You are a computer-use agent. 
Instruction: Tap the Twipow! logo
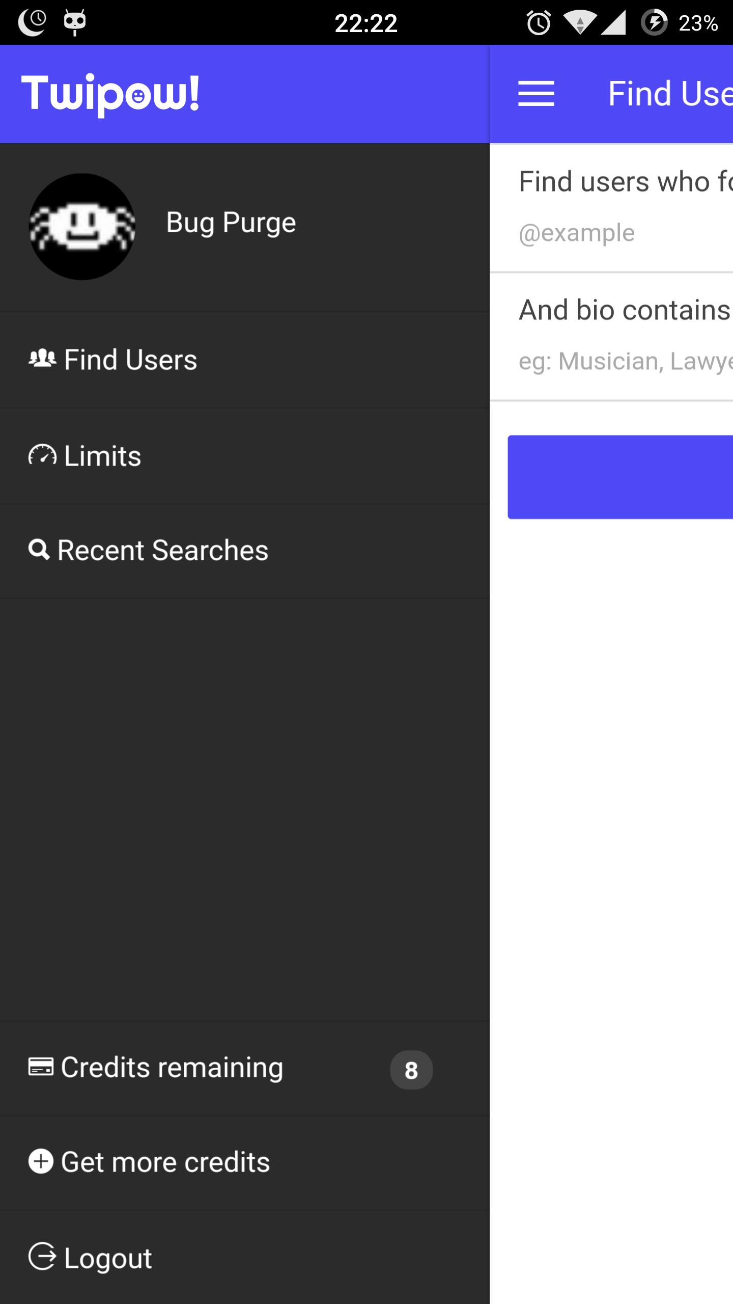pos(110,94)
